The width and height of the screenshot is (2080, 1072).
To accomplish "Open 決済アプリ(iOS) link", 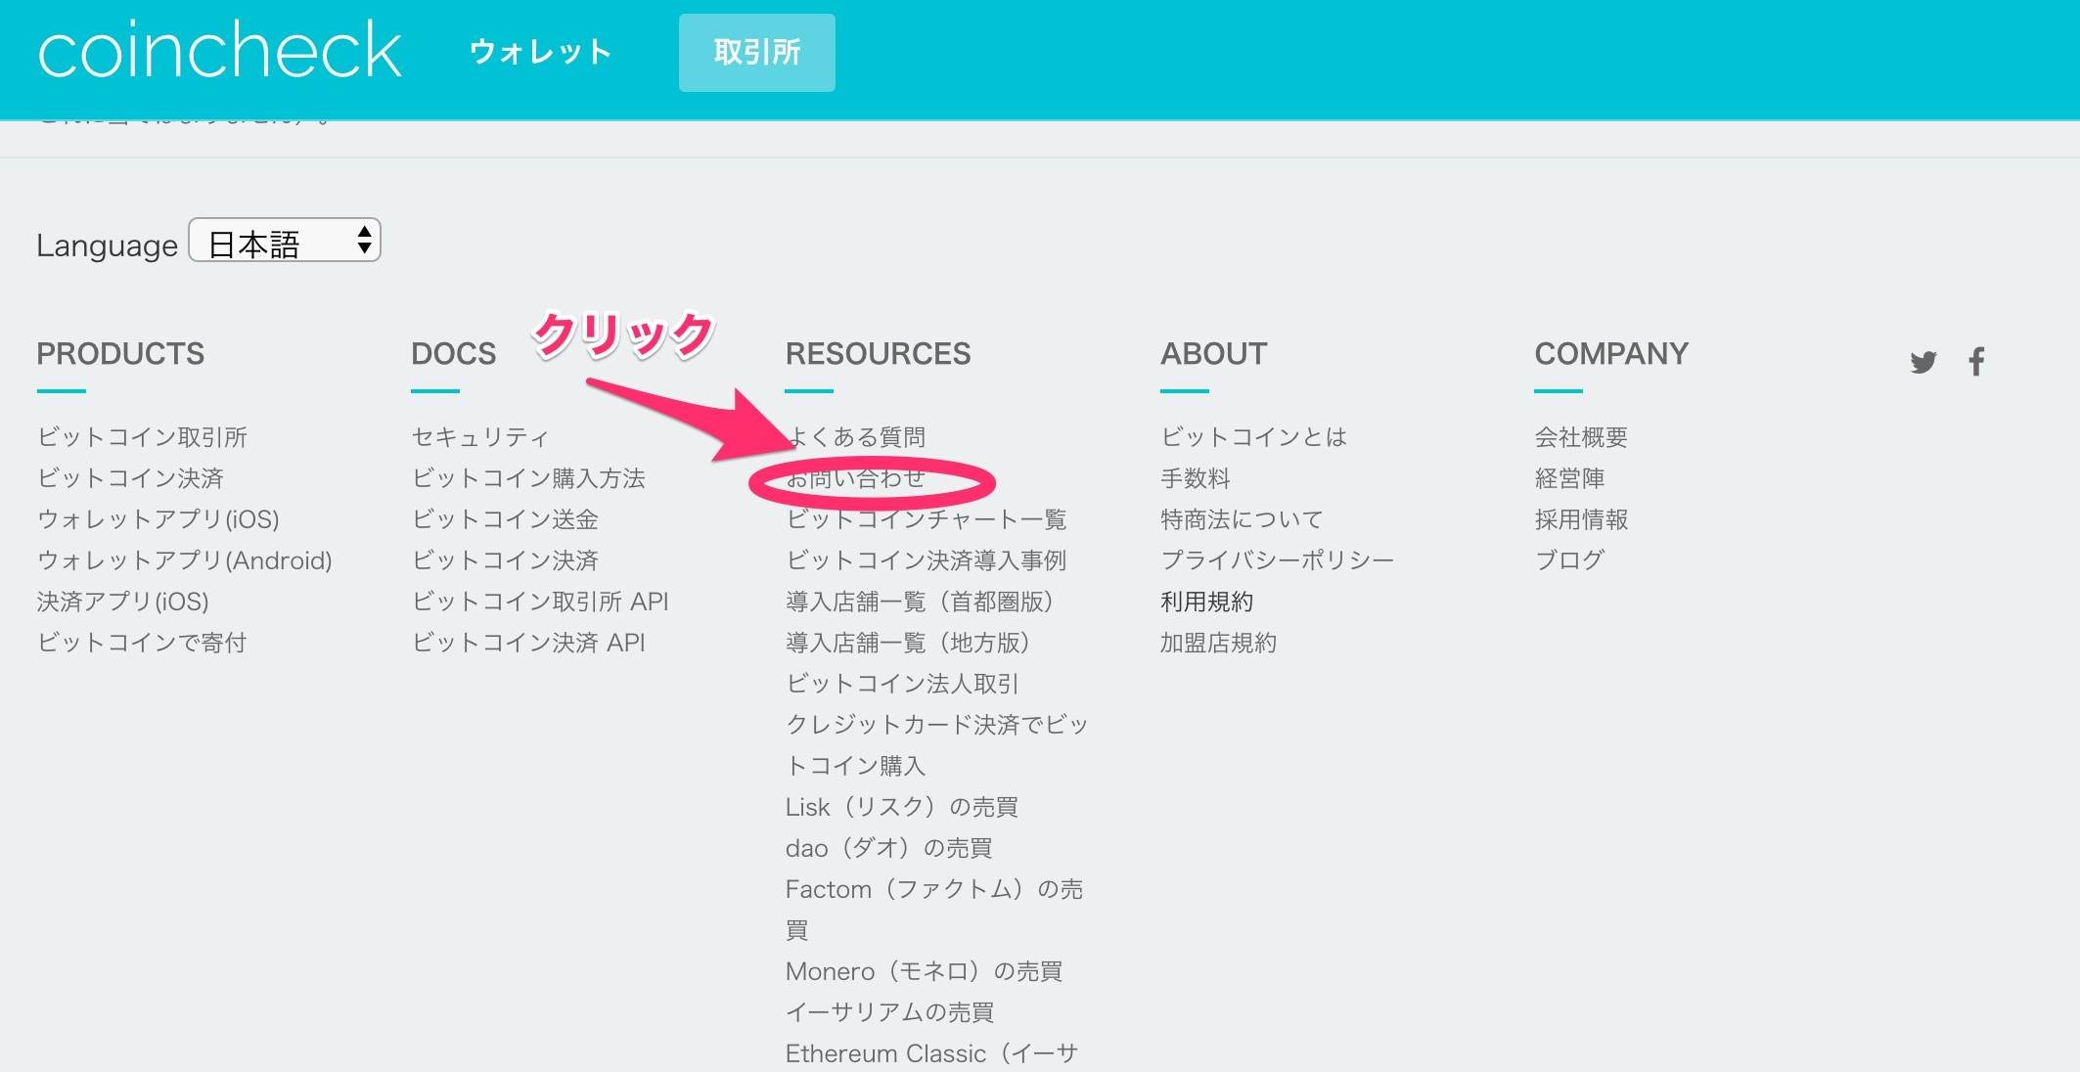I will pyautogui.click(x=123, y=602).
